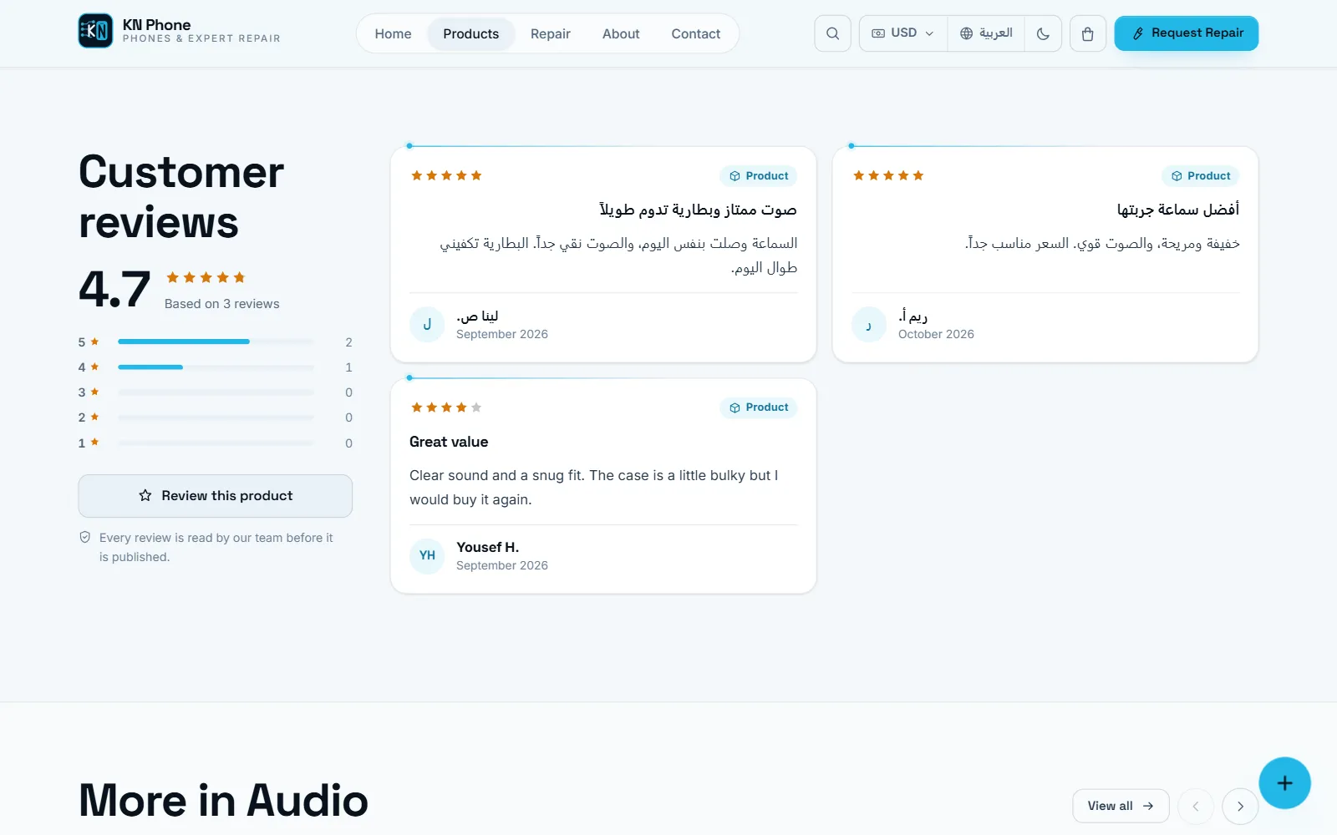
Task: Toggle dark mode with the moon icon
Action: (x=1043, y=33)
